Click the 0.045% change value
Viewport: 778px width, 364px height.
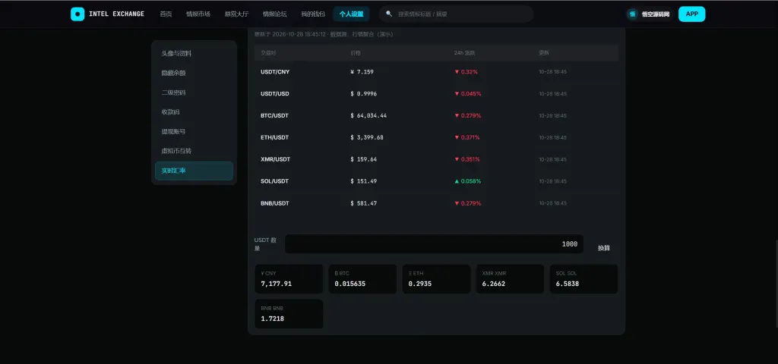(468, 93)
